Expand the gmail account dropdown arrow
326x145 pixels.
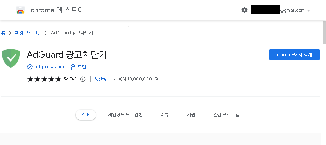click(308, 10)
